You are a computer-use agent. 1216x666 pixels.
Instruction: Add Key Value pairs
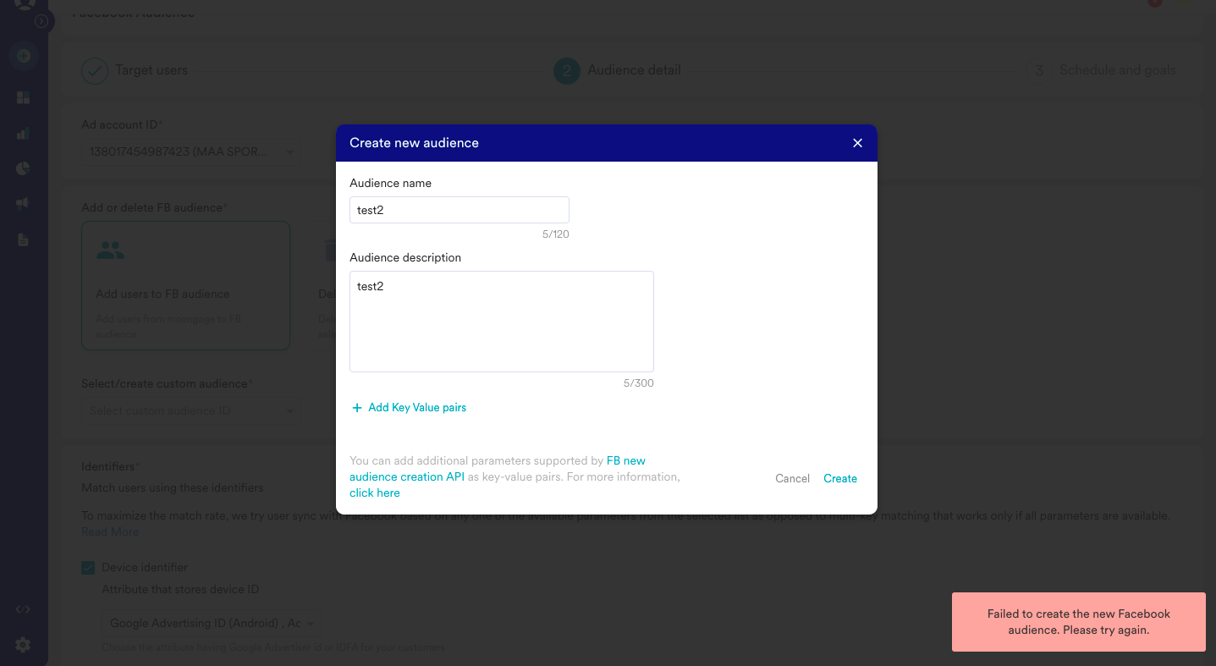click(417, 408)
